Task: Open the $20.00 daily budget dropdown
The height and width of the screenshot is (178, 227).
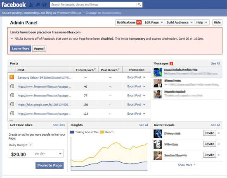Action: [x=36, y=154]
